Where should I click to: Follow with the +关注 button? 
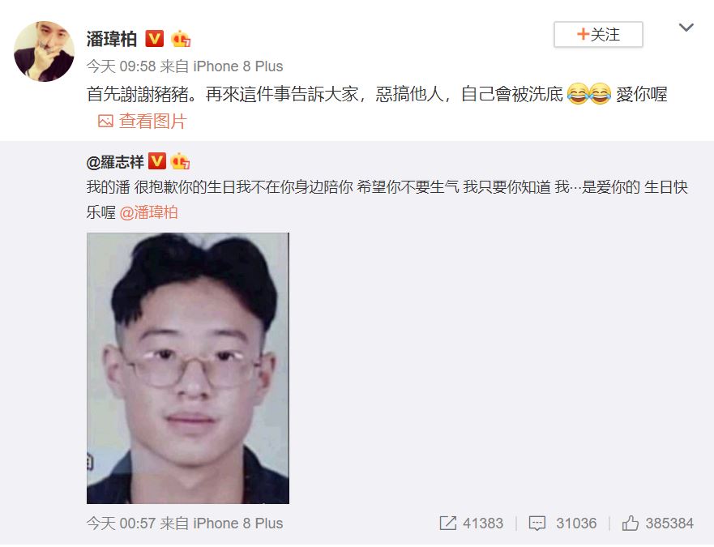598,34
